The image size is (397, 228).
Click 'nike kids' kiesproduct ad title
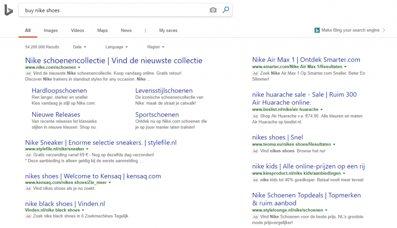click(x=308, y=166)
